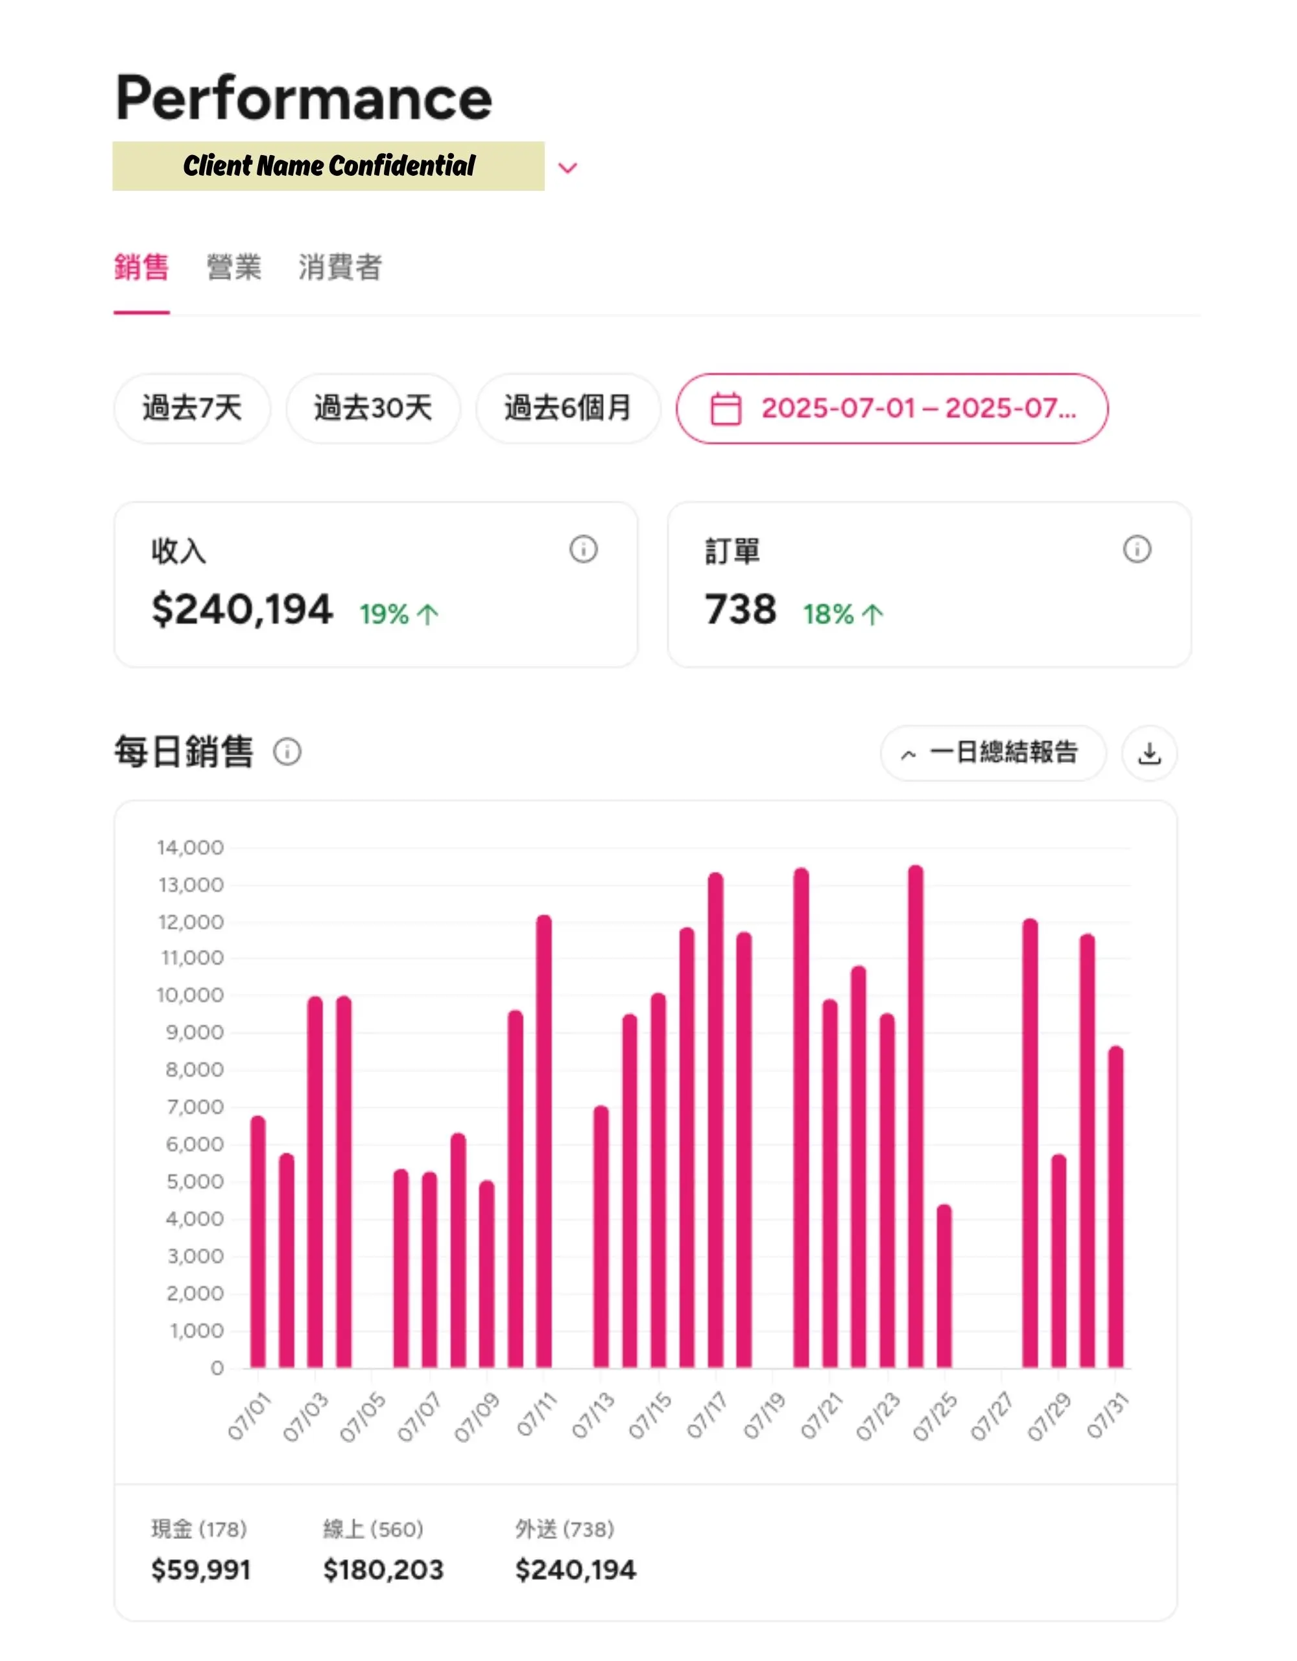Select the 過去7天 filter
Screen dimensions: 1297x1661
click(x=191, y=408)
